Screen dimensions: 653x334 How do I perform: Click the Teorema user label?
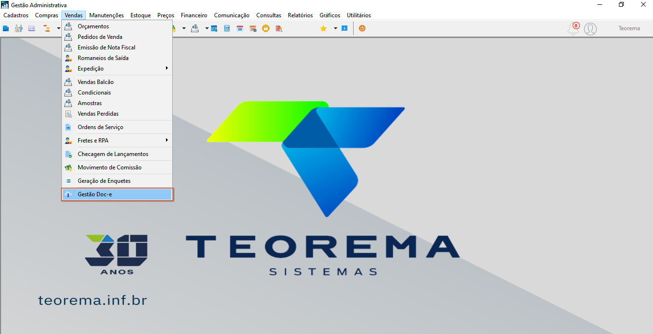tap(629, 28)
